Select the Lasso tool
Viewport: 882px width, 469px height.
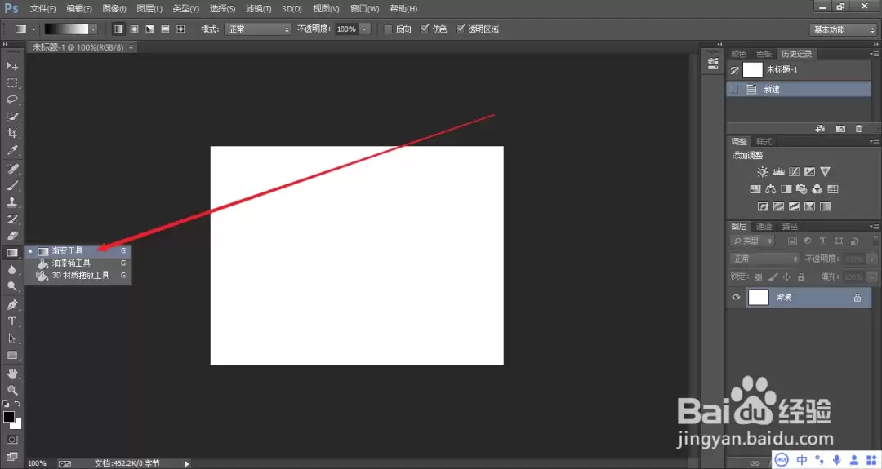coord(11,100)
